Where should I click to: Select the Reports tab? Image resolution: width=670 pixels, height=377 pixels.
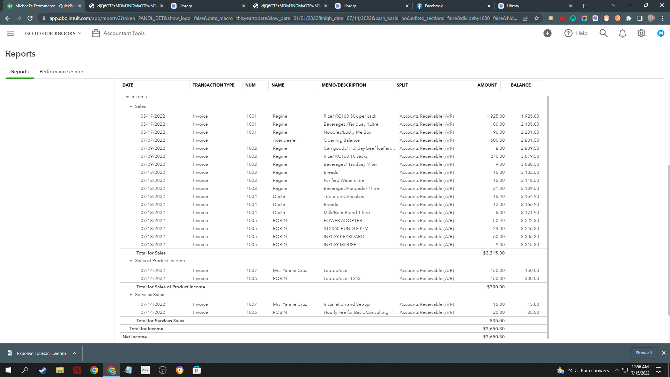[x=20, y=72]
